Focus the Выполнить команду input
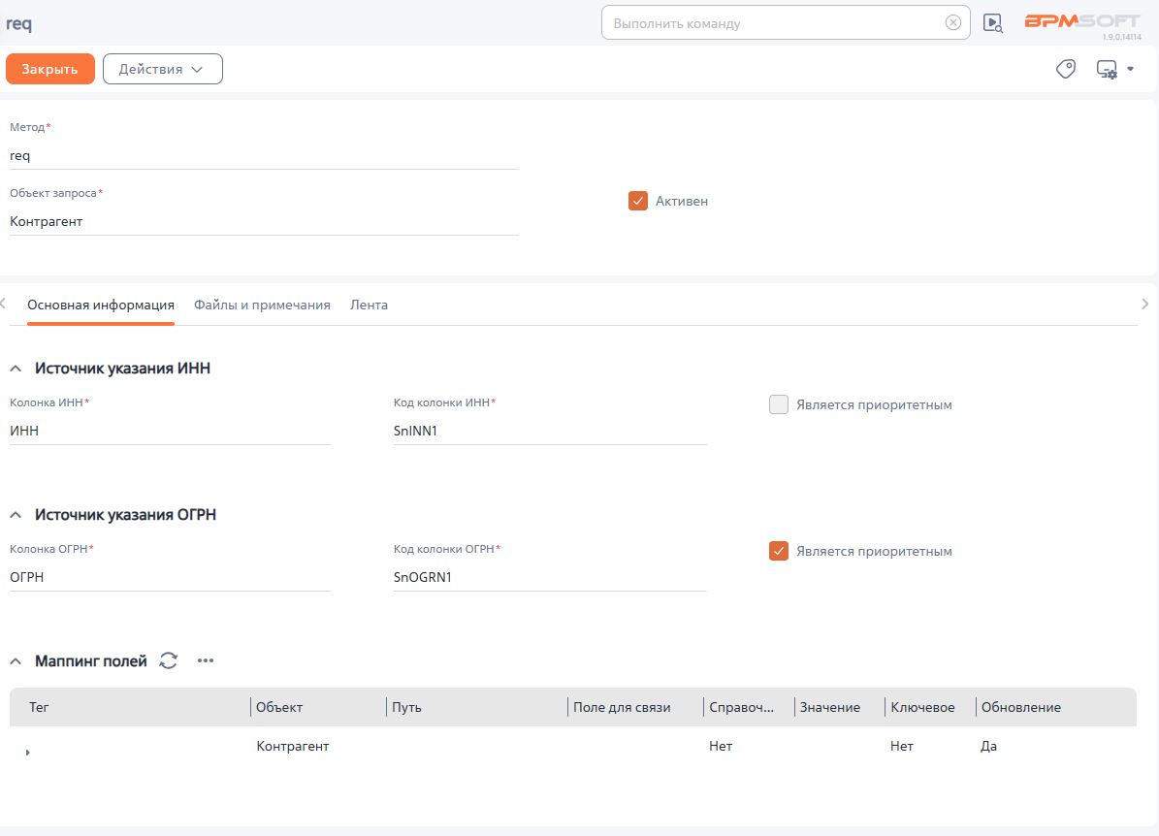The width and height of the screenshot is (1159, 836). click(776, 23)
